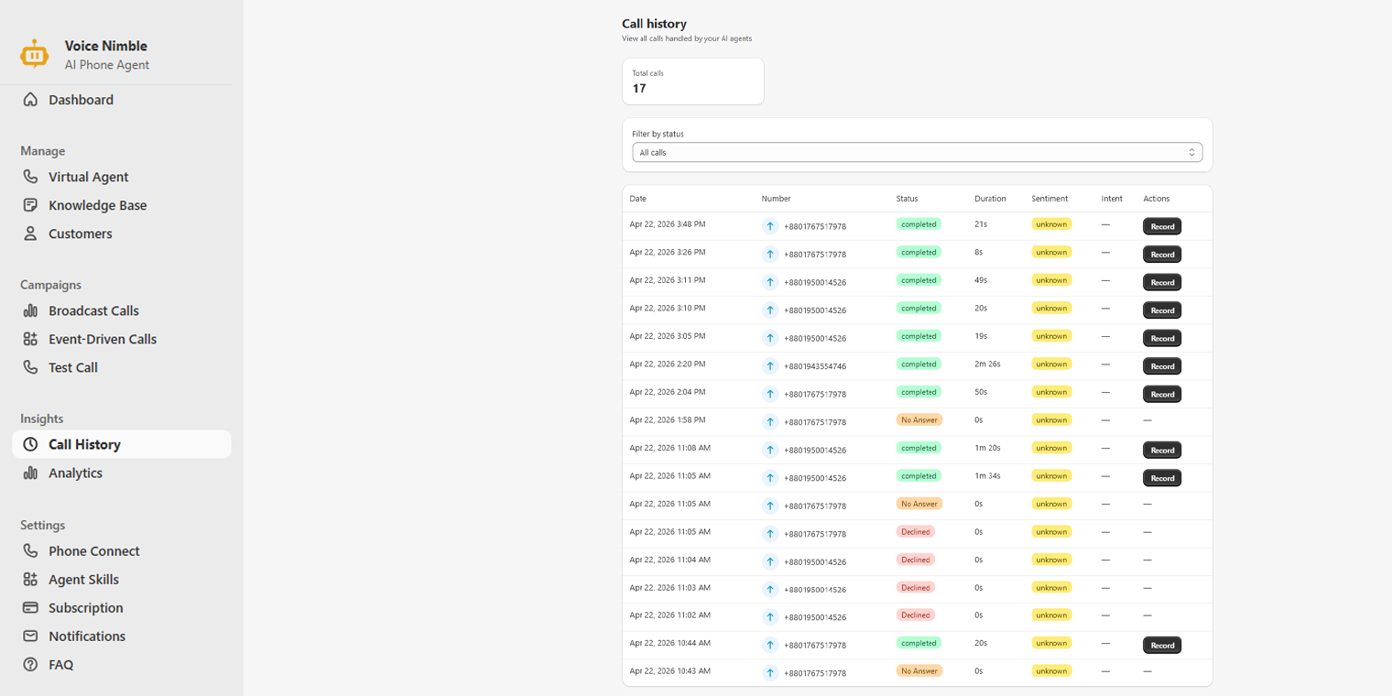Click outgoing arrow icon for 10:44 AM call

click(770, 645)
